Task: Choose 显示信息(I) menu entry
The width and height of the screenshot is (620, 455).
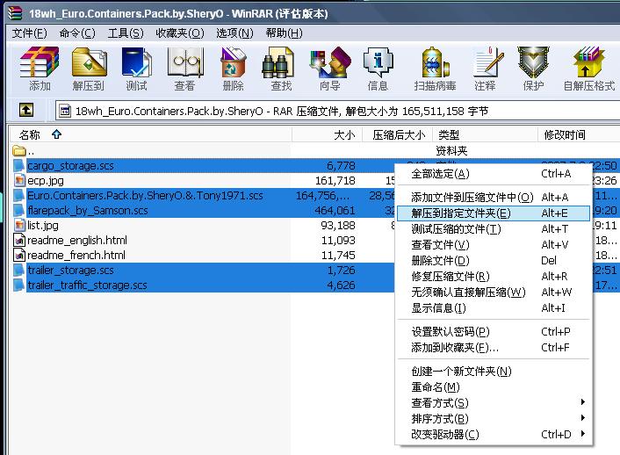Action: coord(494,307)
